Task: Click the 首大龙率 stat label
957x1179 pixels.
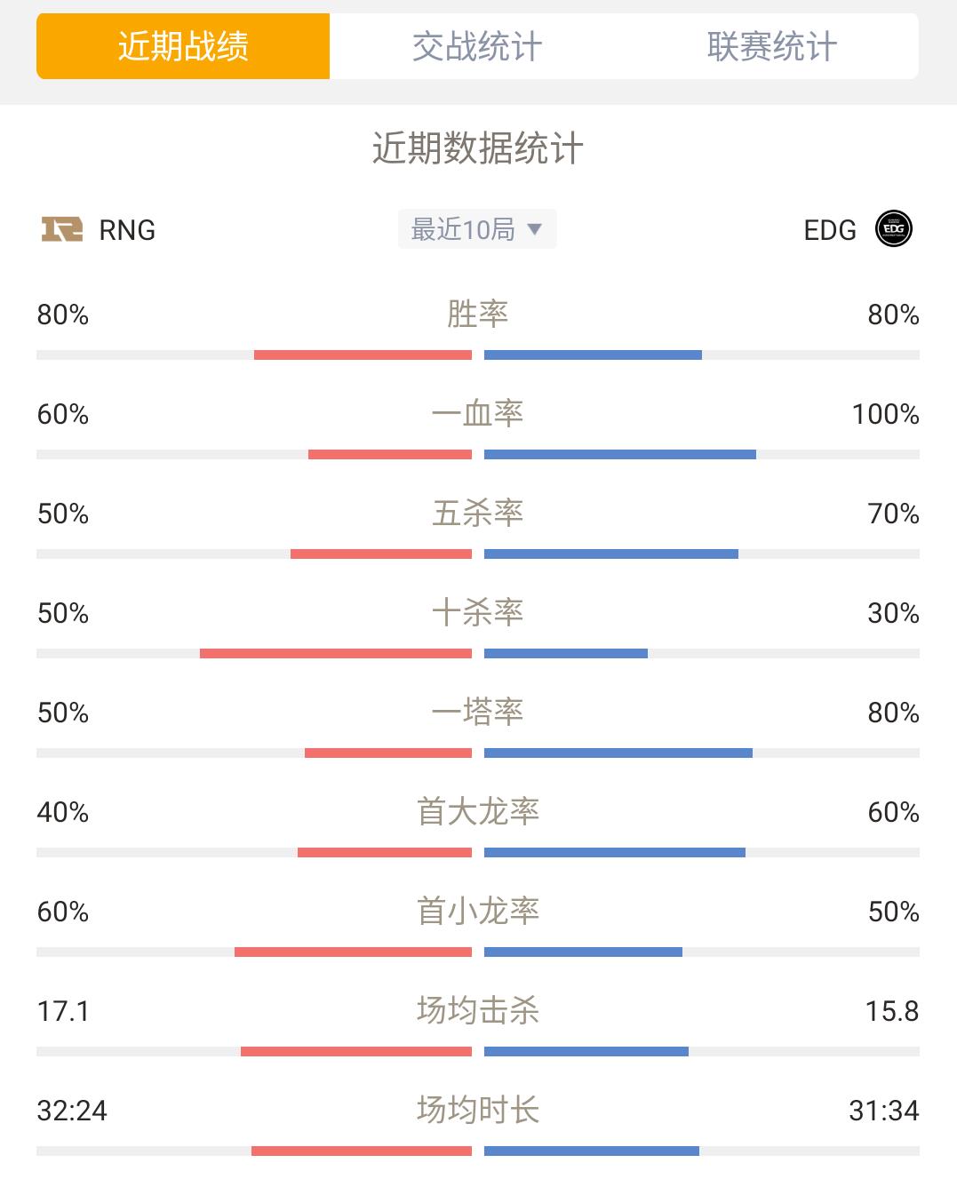Action: point(477,812)
